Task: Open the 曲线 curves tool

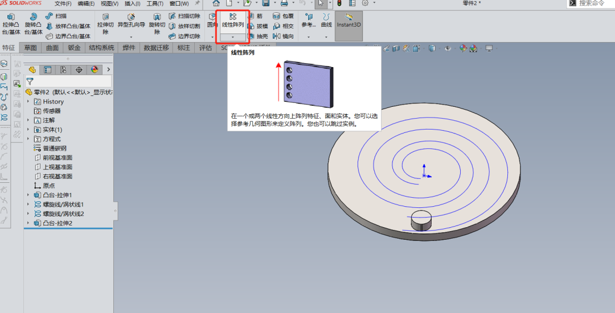Action: 326,21
